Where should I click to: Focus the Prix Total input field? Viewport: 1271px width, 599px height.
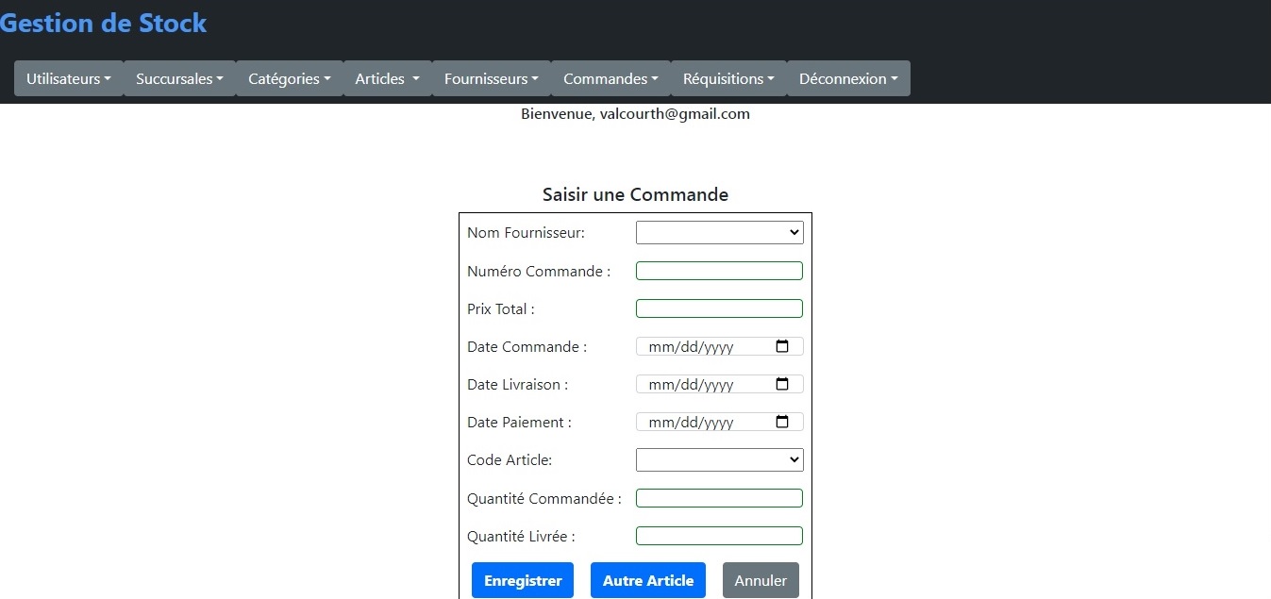click(719, 308)
